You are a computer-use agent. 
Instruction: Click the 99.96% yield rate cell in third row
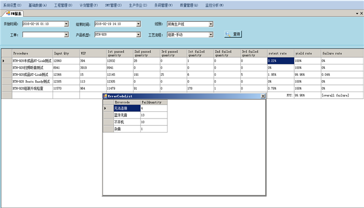[x=308, y=74]
